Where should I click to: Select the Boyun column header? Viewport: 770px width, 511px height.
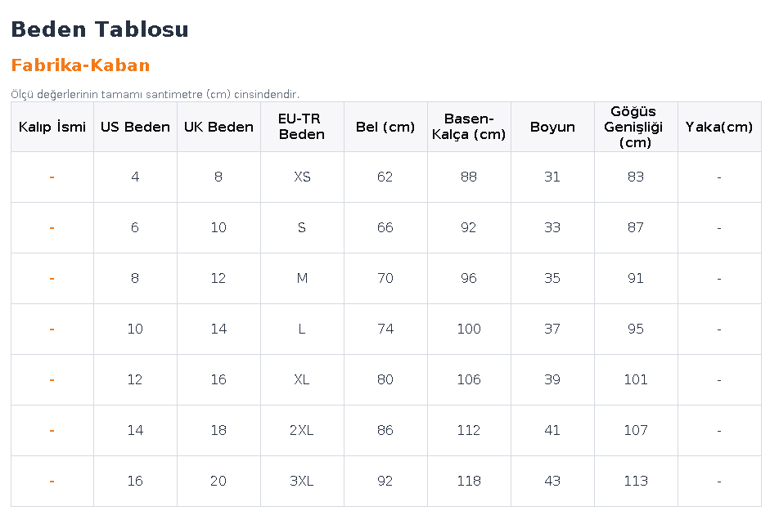[552, 127]
